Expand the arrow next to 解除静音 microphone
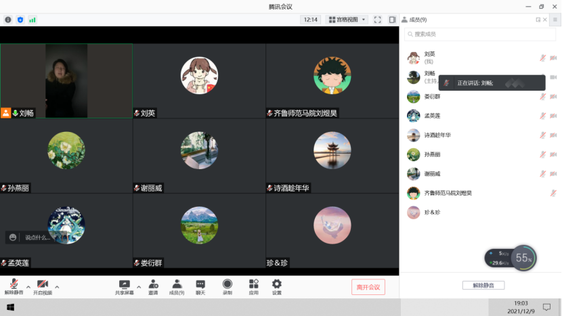 (x=28, y=287)
